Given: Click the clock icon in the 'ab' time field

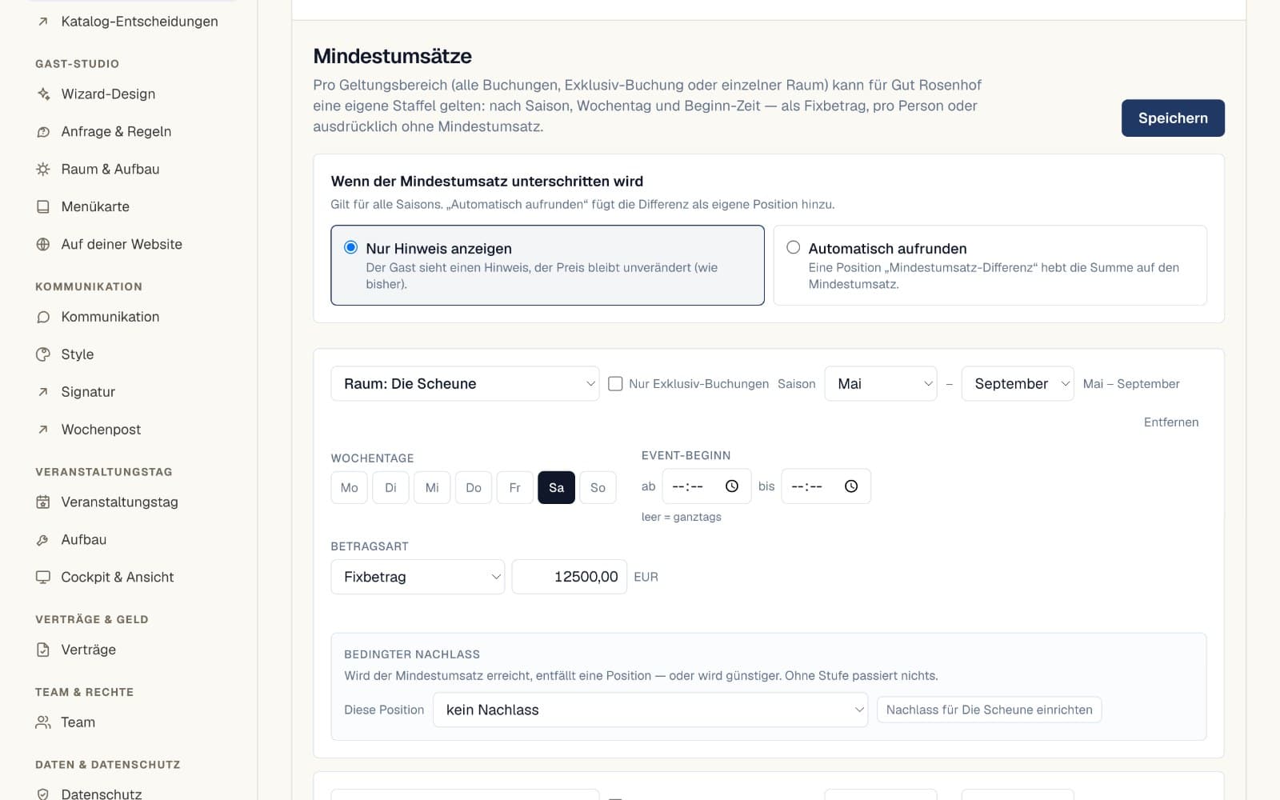Looking at the screenshot, I should coord(731,486).
